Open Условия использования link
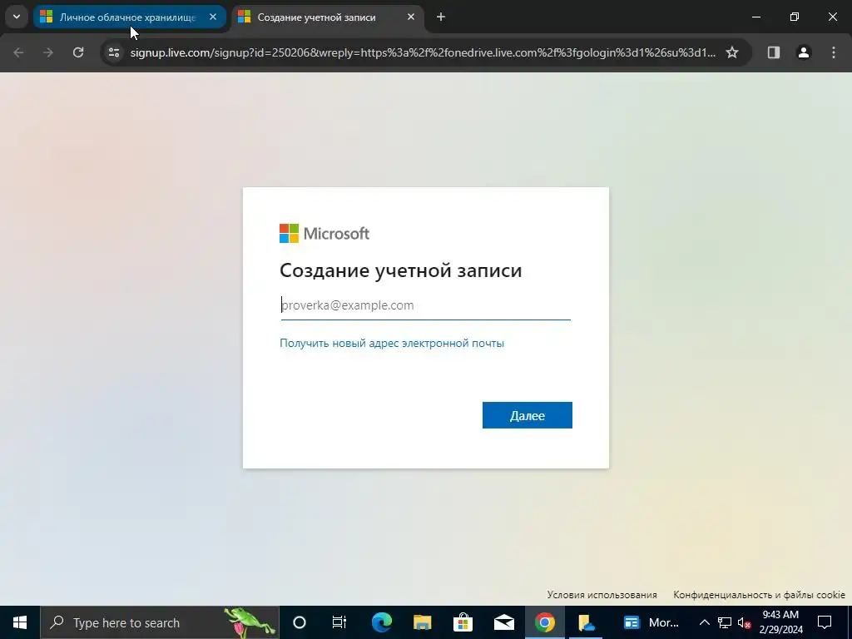The height and width of the screenshot is (639, 852). point(602,595)
